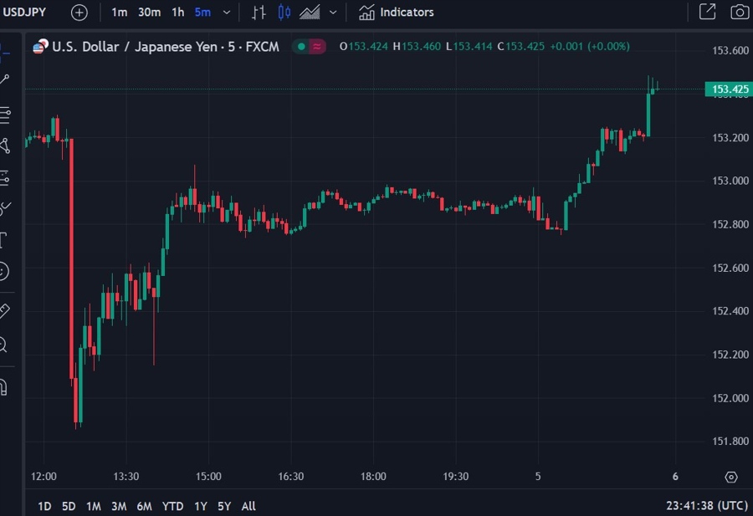Open the 23:41:38 (UTC) timezone menu
Screen dimensions: 753x516
pos(707,506)
